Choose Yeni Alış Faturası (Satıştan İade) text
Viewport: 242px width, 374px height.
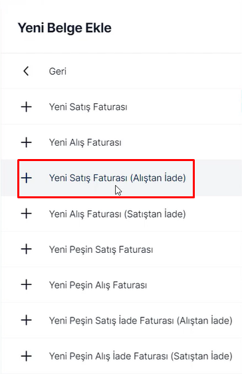118,214
